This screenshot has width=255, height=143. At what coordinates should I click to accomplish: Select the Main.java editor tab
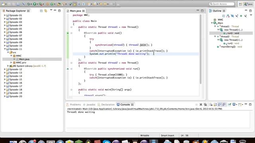75,11
